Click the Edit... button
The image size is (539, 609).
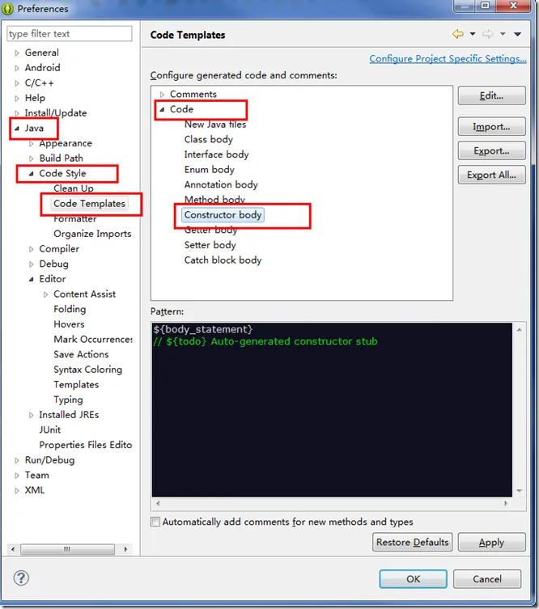click(491, 95)
